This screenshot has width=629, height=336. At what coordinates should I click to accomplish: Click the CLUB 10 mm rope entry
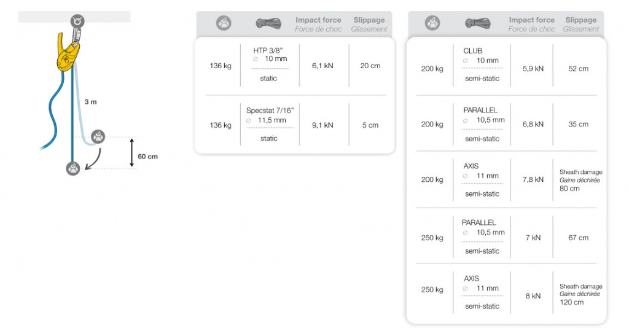pos(482,64)
